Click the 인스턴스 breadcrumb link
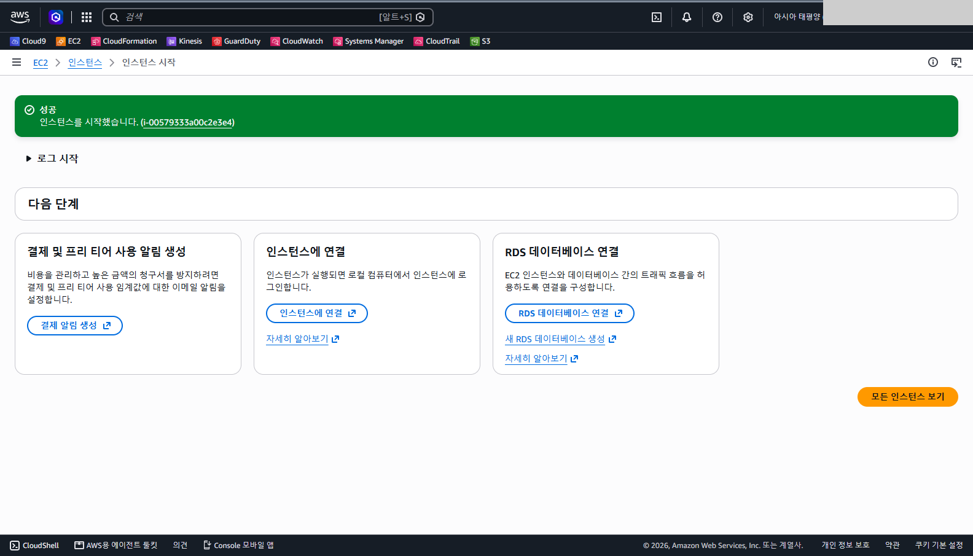 click(85, 63)
